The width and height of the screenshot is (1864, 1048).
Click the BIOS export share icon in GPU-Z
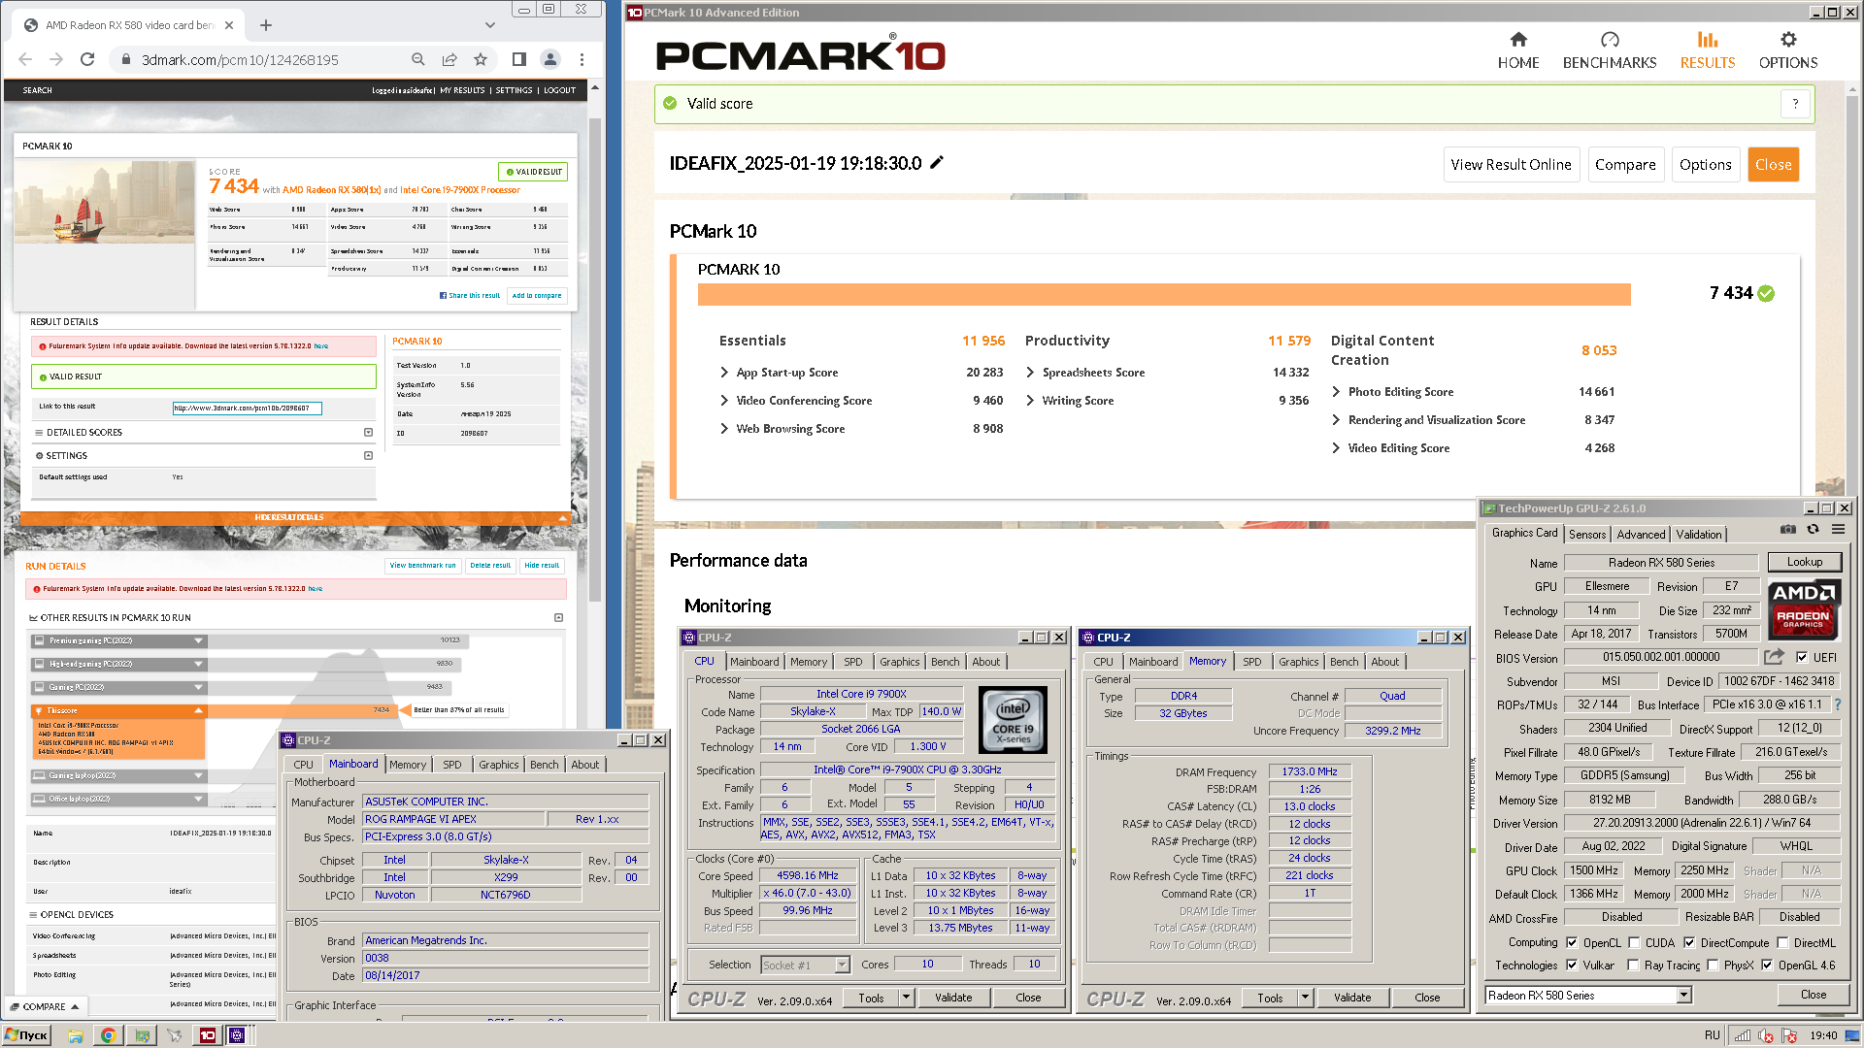click(1774, 657)
